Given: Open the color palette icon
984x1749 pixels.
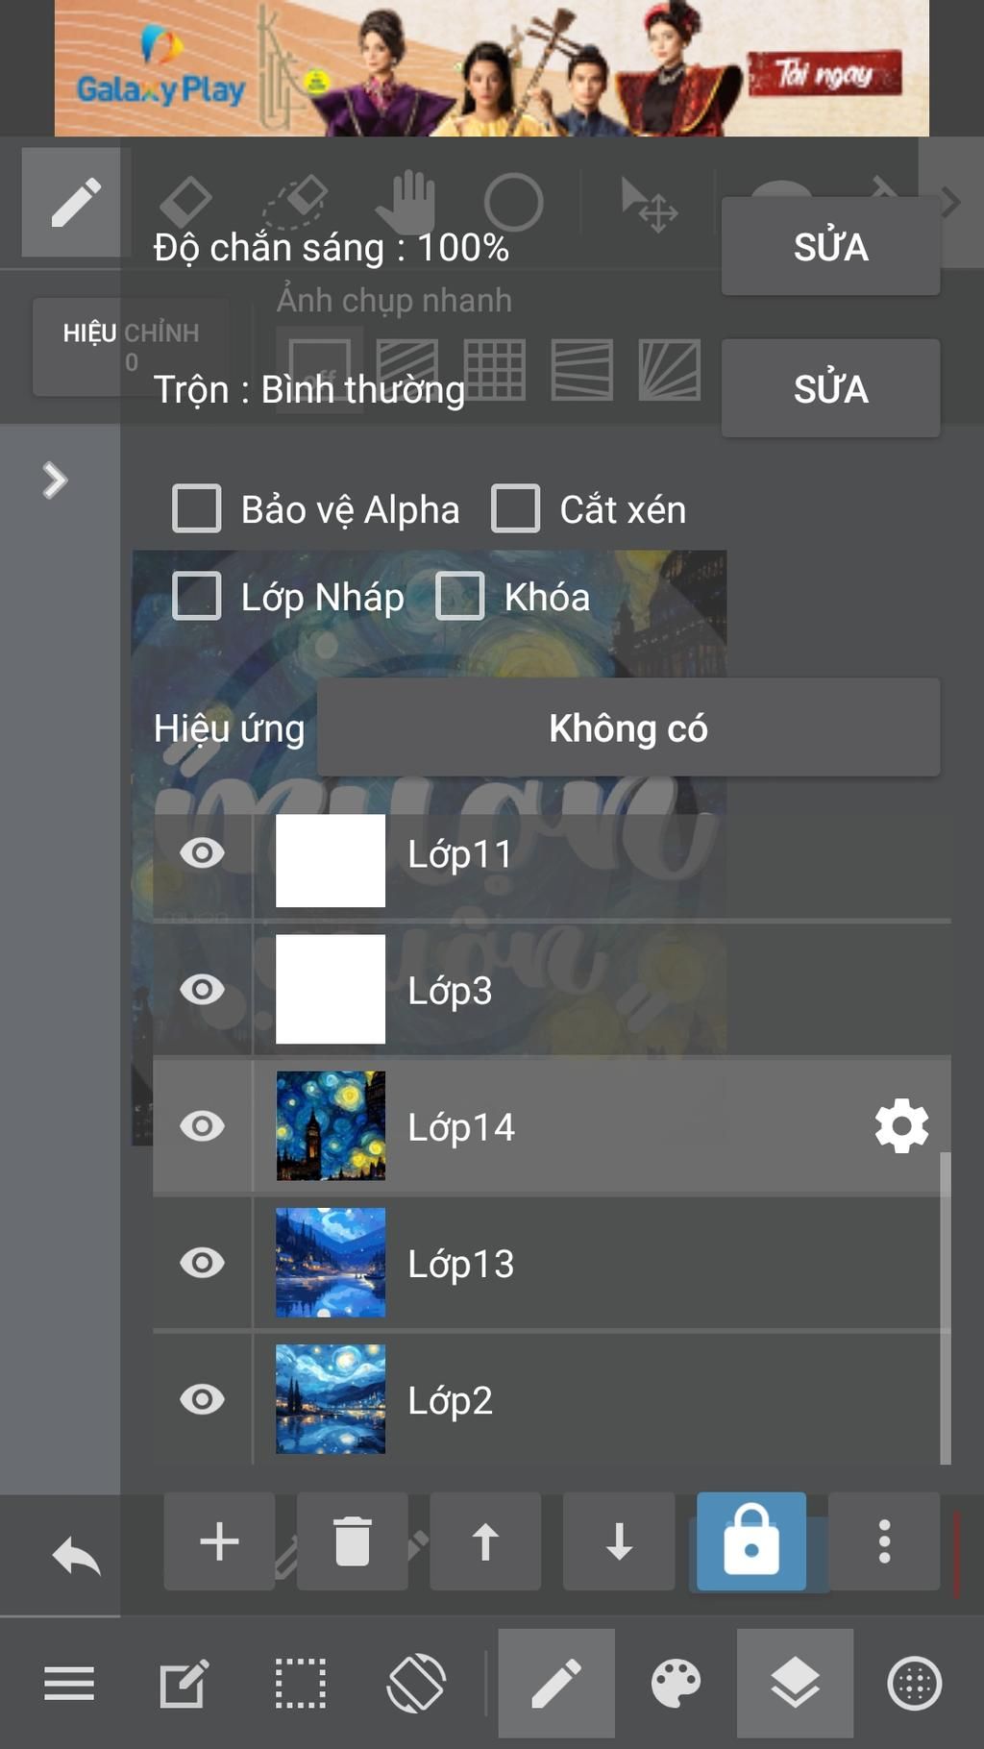Looking at the screenshot, I should pyautogui.click(x=676, y=1684).
